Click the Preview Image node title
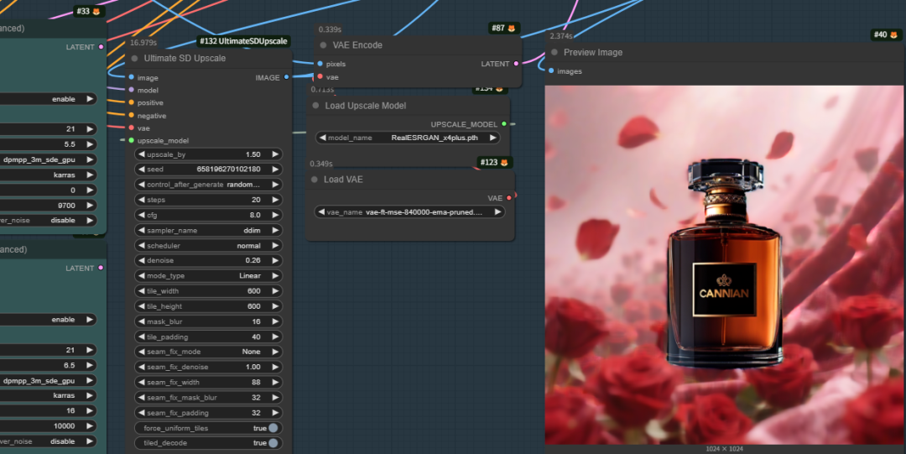 coord(593,53)
